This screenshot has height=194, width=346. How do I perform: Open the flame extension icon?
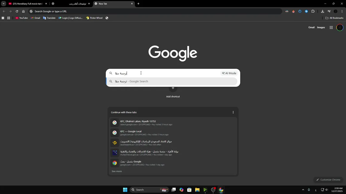pos(293,11)
